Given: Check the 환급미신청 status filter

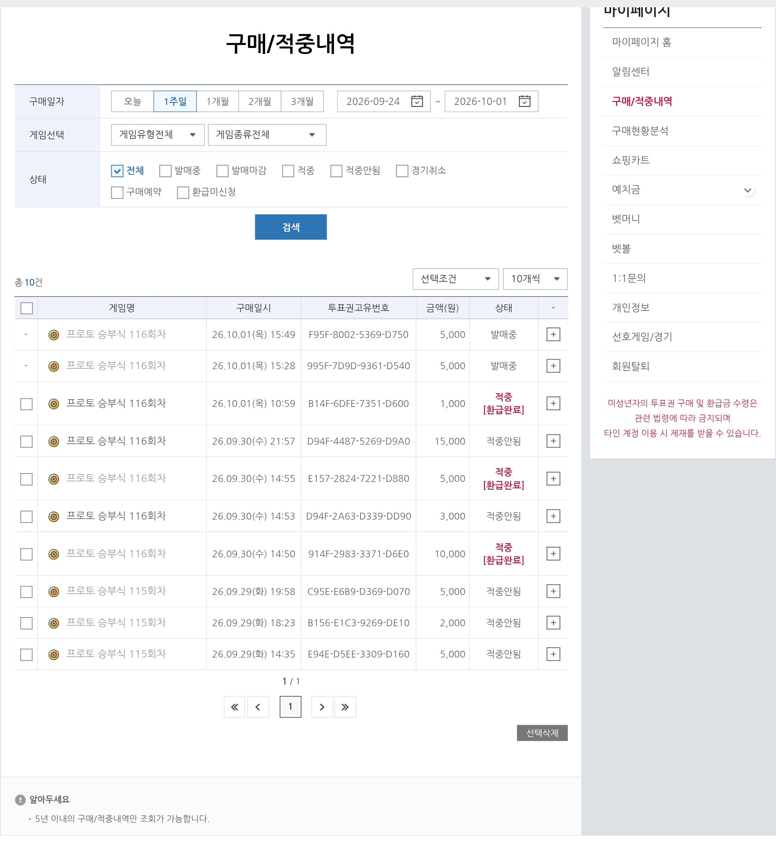Looking at the screenshot, I should (183, 192).
